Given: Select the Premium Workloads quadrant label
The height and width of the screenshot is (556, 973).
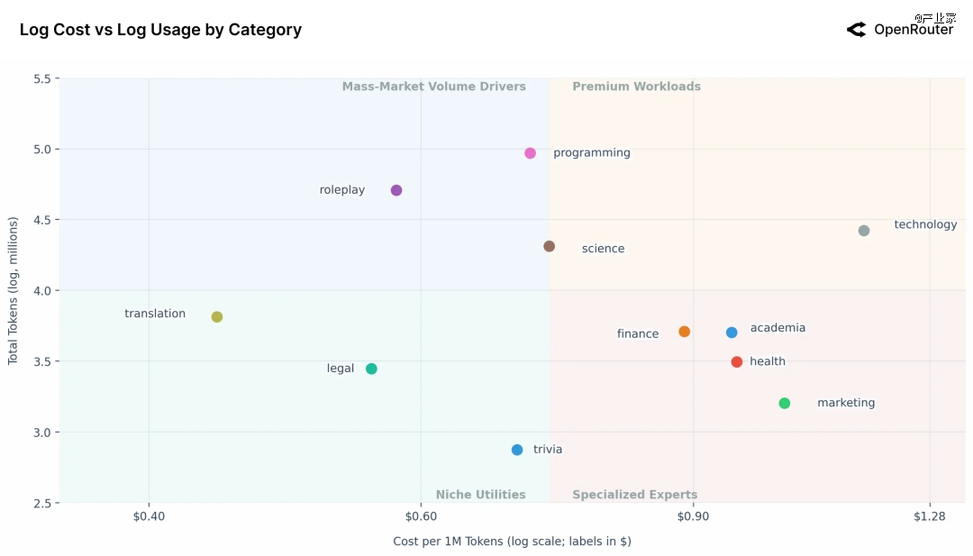Looking at the screenshot, I should coord(636,87).
